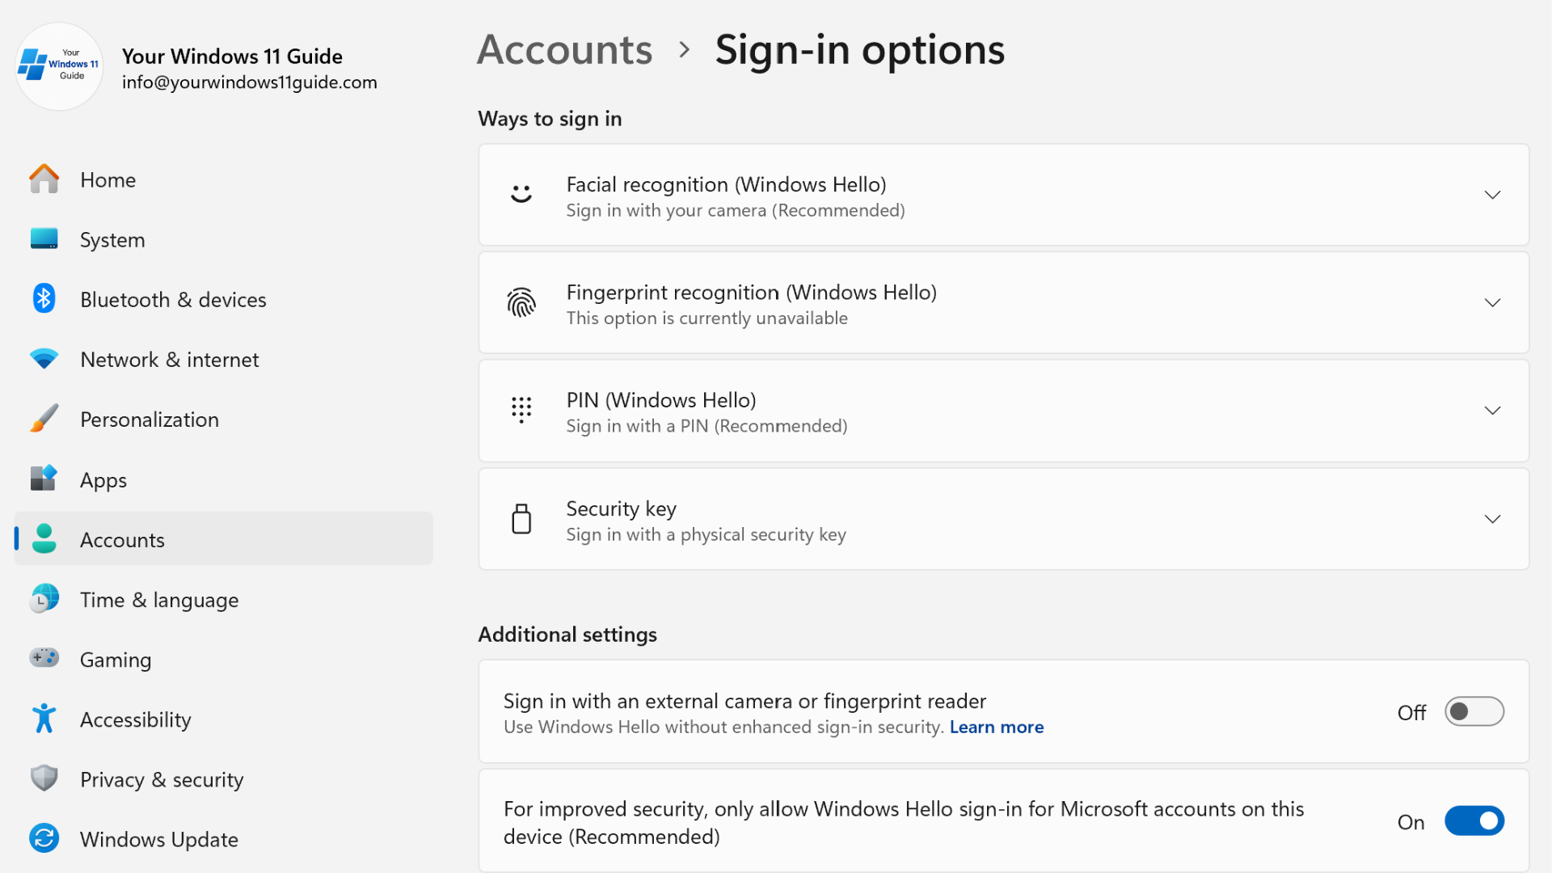Click the Learn more link

pos(996,727)
